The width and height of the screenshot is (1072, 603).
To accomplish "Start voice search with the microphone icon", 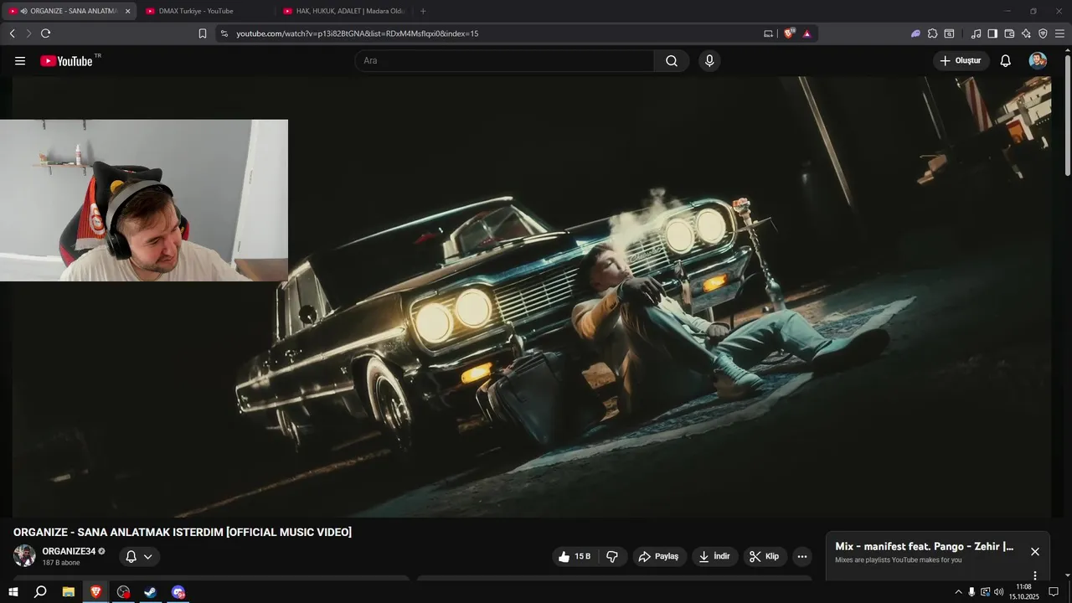I will [709, 61].
